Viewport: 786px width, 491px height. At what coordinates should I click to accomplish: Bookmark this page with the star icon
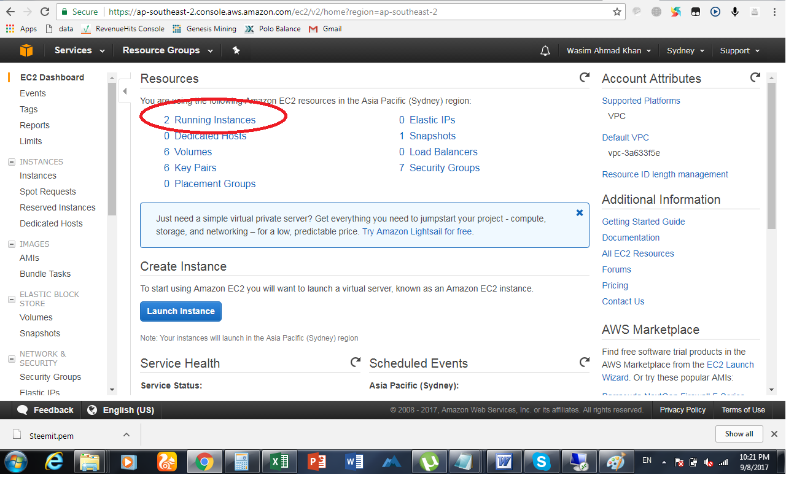point(617,12)
